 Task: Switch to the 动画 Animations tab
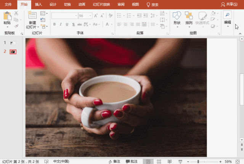coord(82,5)
